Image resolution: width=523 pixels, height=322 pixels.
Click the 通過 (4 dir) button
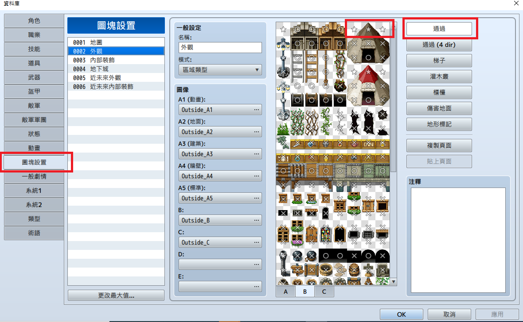(439, 45)
